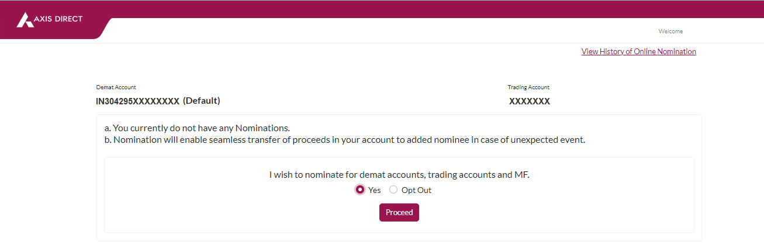Click the (Default) tag beside demat account
Image resolution: width=764 pixels, height=246 pixels.
click(201, 101)
